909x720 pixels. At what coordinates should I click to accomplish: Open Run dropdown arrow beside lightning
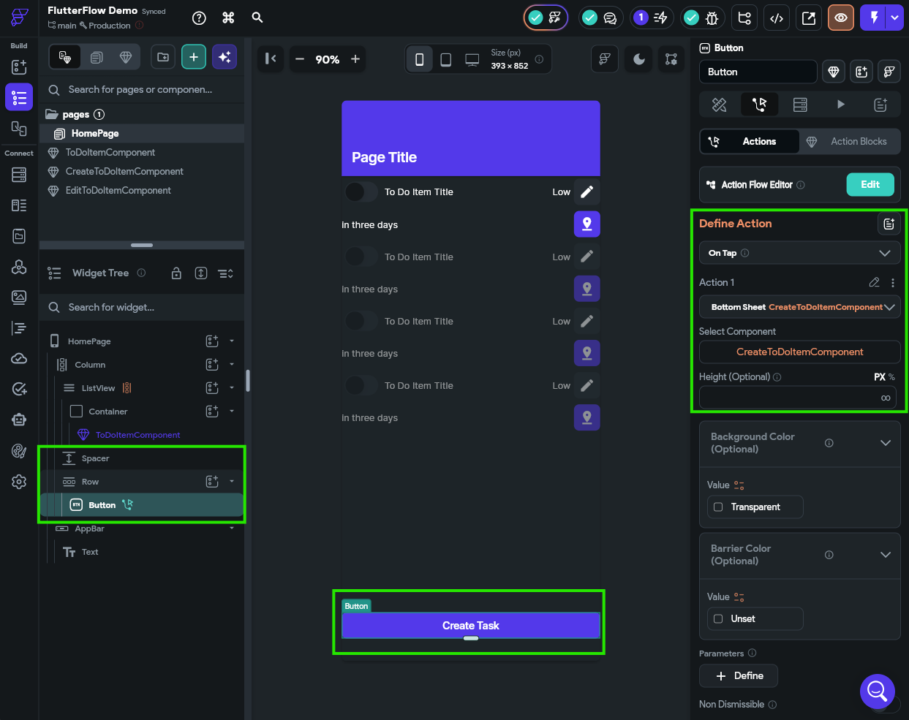(895, 18)
